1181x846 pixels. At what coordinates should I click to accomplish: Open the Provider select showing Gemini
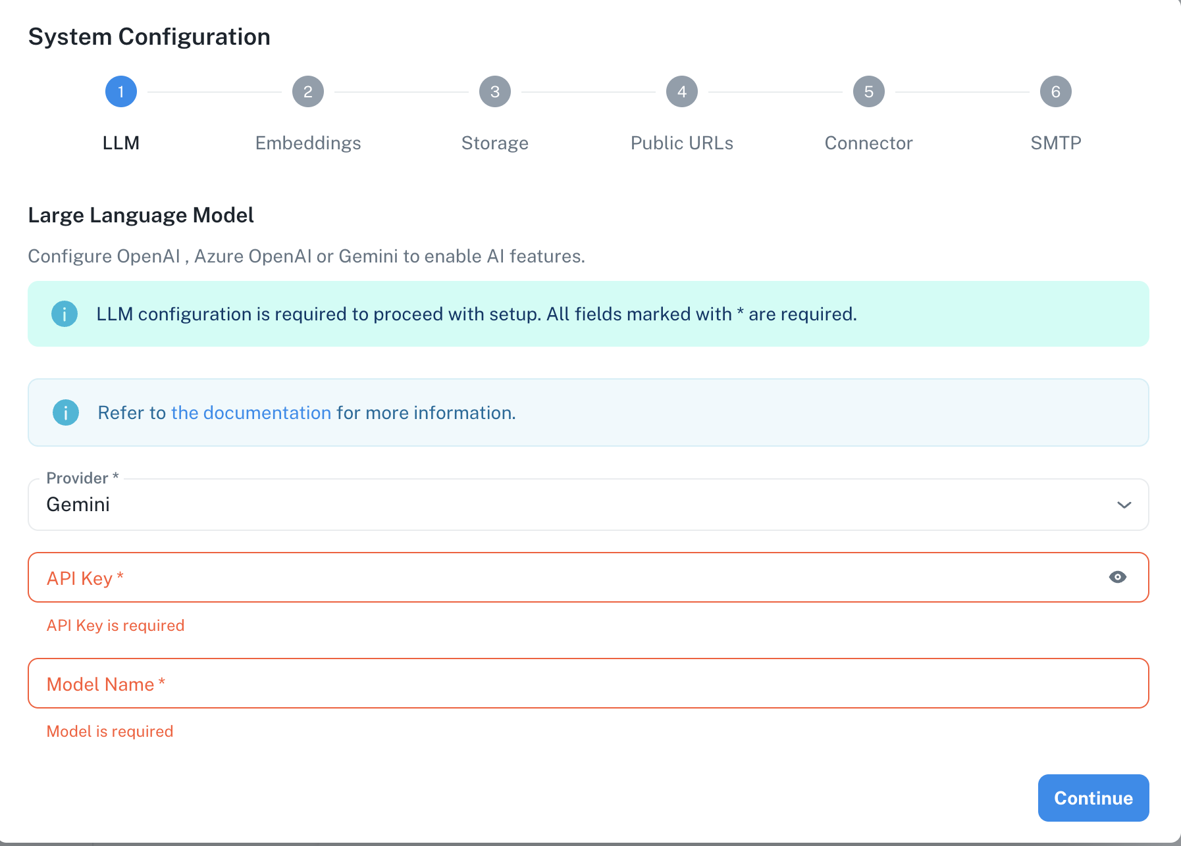[x=589, y=505]
